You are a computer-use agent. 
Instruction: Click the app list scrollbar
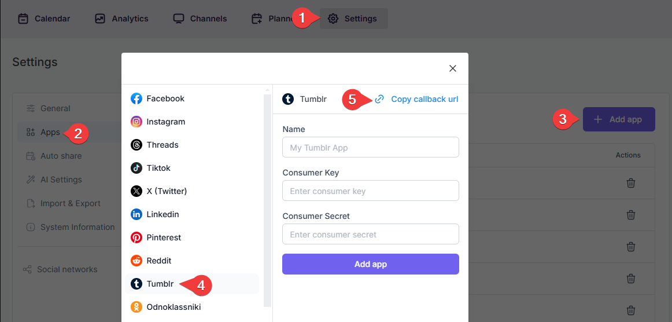click(x=267, y=200)
